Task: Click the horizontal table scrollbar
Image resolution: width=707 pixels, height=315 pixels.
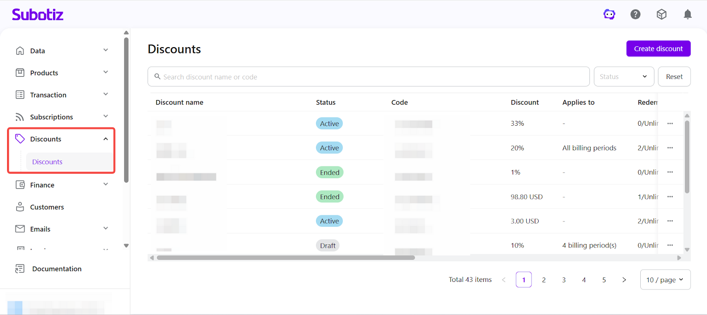Action: pos(285,258)
